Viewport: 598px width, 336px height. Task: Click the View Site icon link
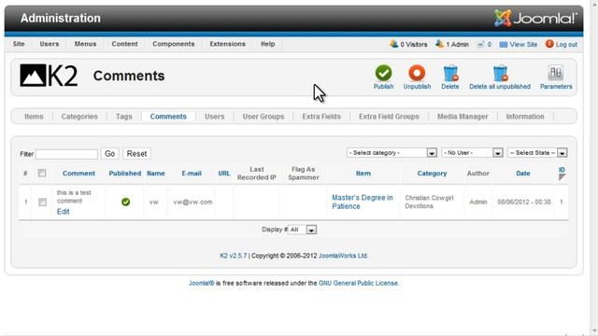click(x=519, y=44)
